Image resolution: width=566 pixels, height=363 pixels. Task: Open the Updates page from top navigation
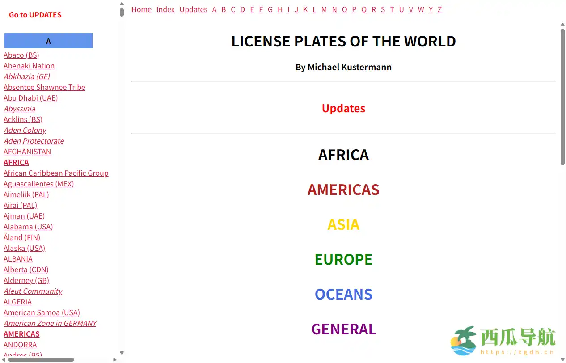click(x=193, y=9)
